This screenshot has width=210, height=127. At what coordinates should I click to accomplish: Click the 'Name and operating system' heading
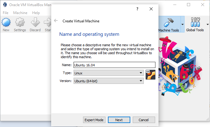89,34
